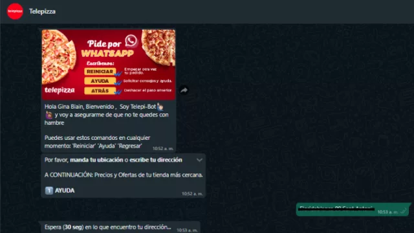Click the 'A CONTINUACIÓN: Precios y Ofertas' line

click(124, 175)
